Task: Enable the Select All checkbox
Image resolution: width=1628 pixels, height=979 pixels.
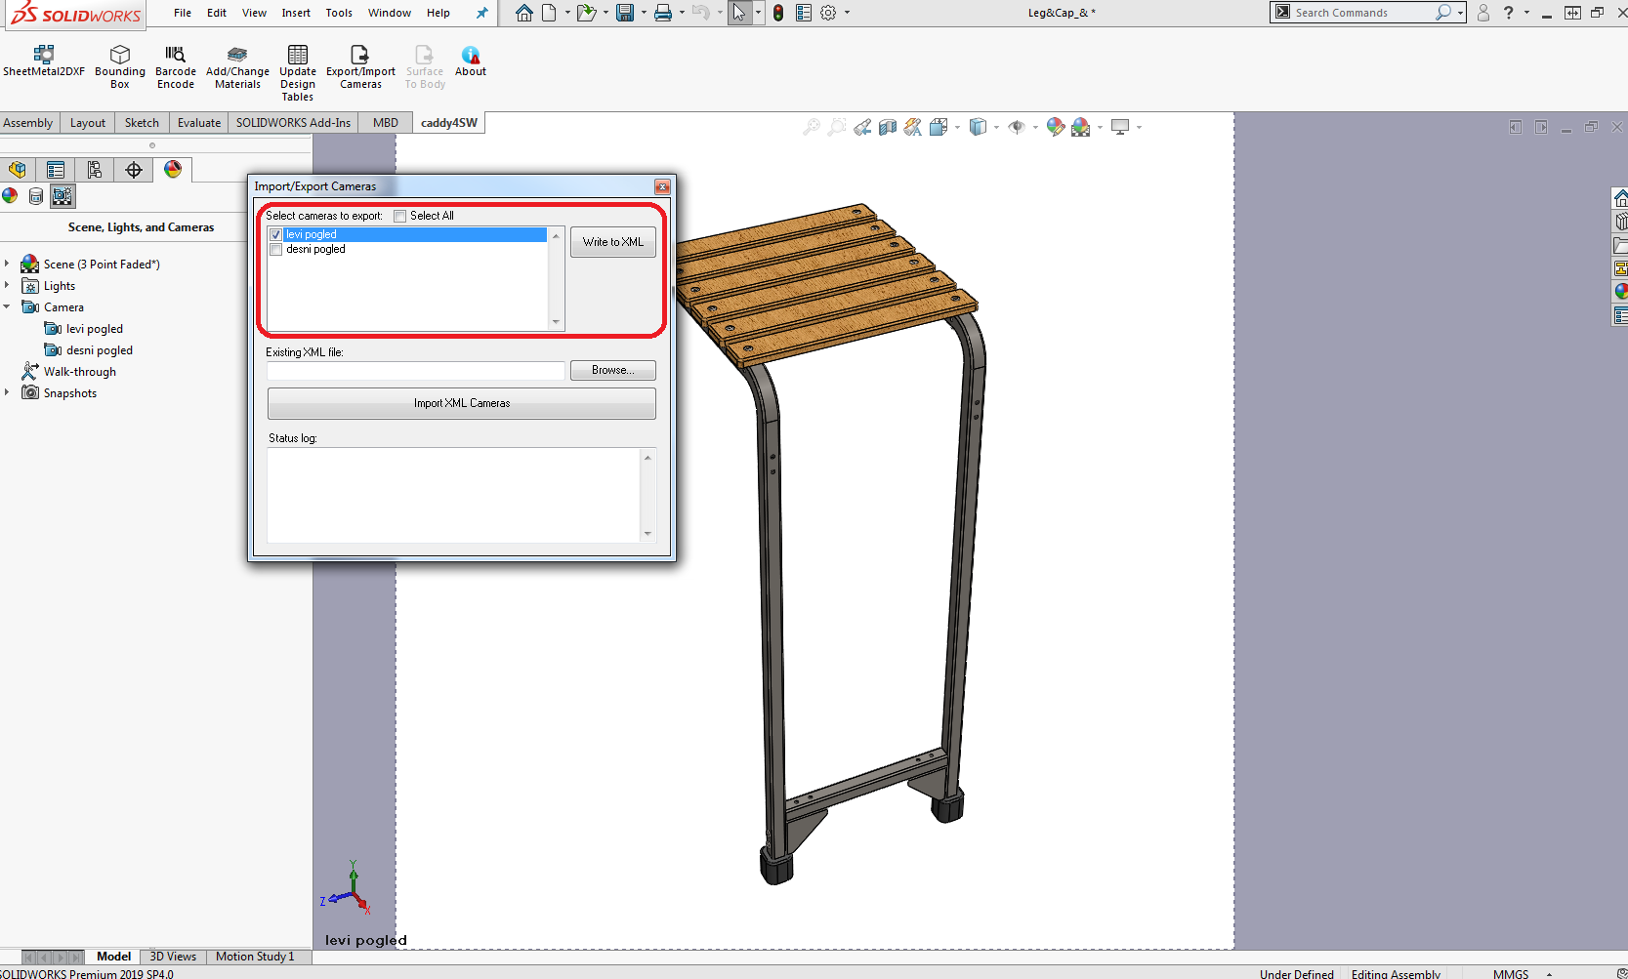Action: (400, 216)
